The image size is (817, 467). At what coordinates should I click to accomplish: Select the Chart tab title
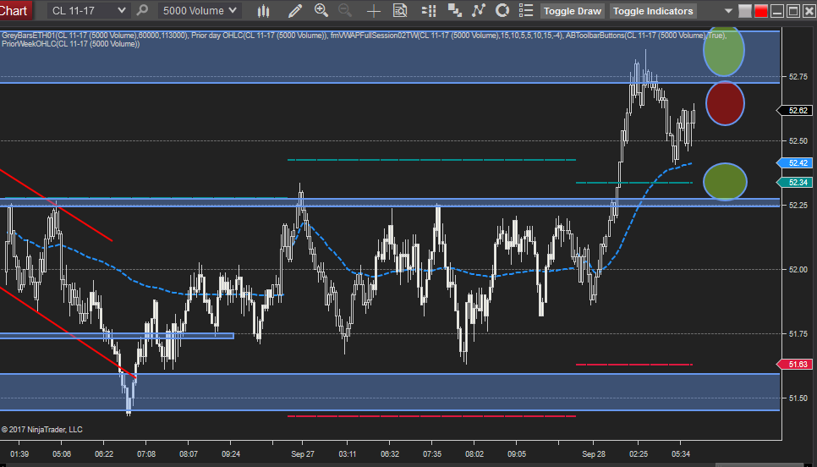(14, 10)
